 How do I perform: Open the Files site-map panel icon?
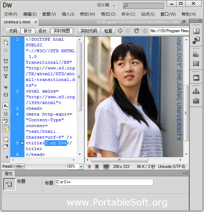pyautogui.click(x=196, y=91)
